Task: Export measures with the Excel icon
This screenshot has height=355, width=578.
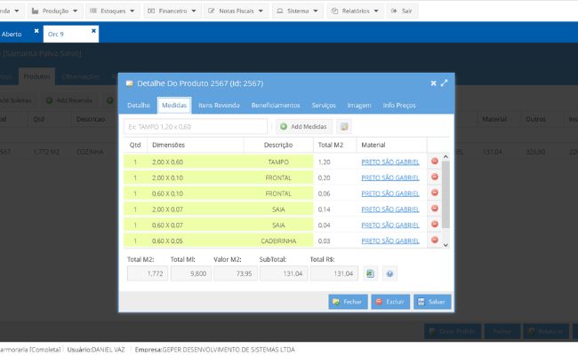Action: click(370, 273)
